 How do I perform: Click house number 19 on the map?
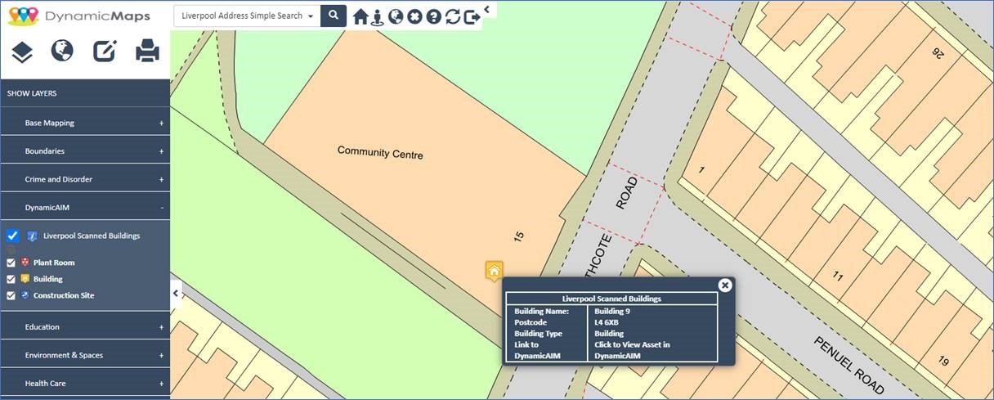point(943,361)
